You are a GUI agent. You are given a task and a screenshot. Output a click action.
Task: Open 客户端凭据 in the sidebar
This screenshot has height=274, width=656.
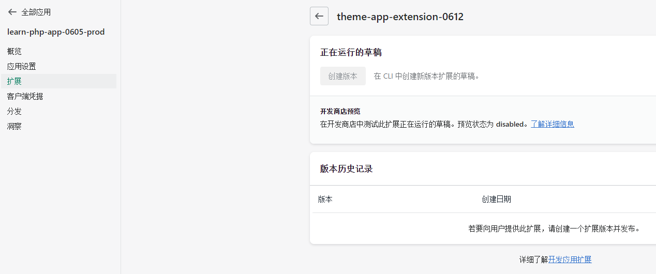(x=25, y=96)
